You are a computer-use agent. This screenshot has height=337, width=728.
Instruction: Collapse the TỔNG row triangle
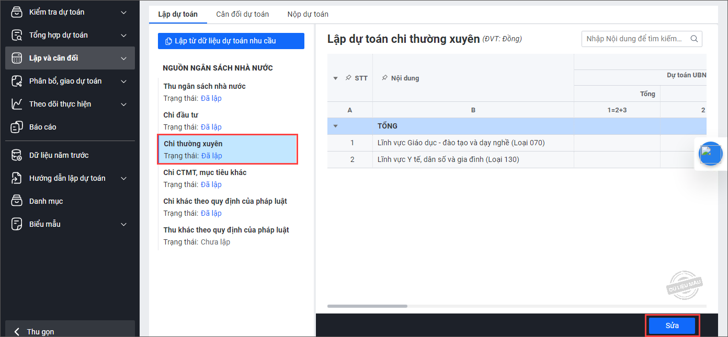[335, 126]
